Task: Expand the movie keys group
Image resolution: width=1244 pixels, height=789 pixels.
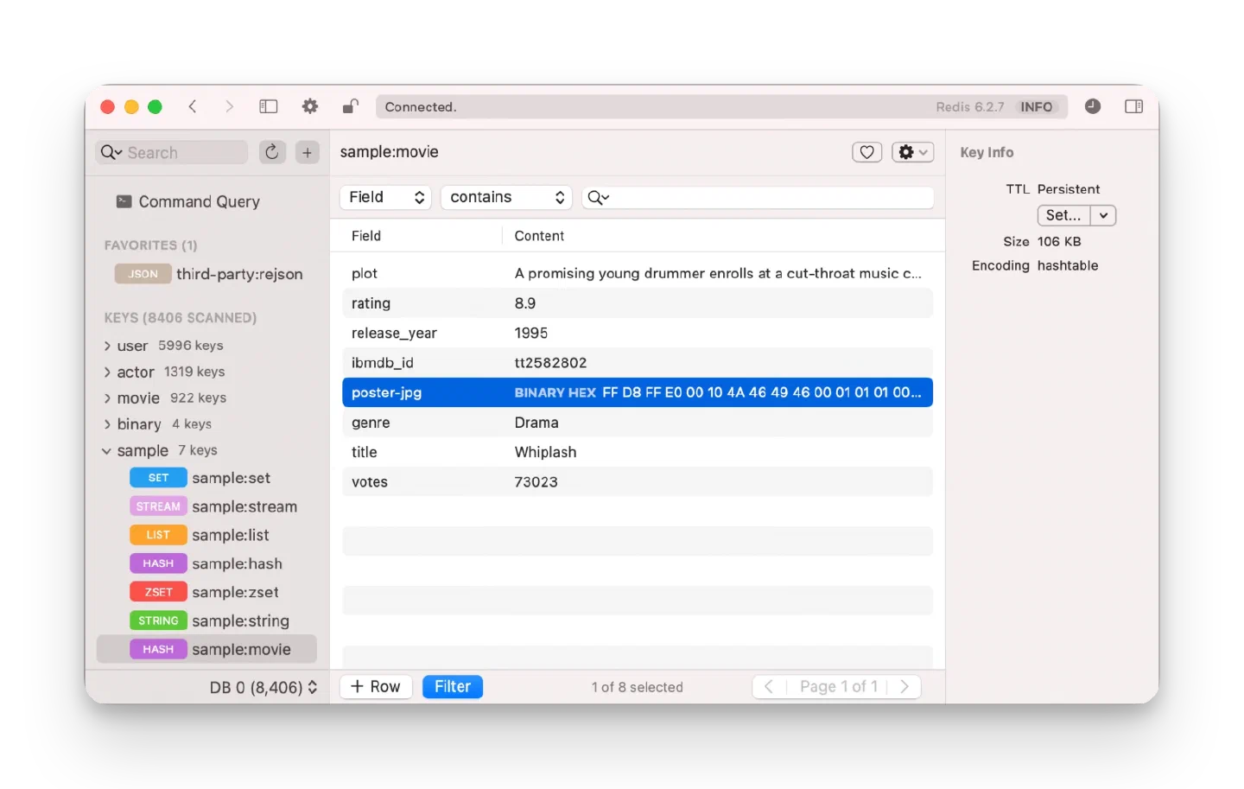Action: [x=107, y=398]
